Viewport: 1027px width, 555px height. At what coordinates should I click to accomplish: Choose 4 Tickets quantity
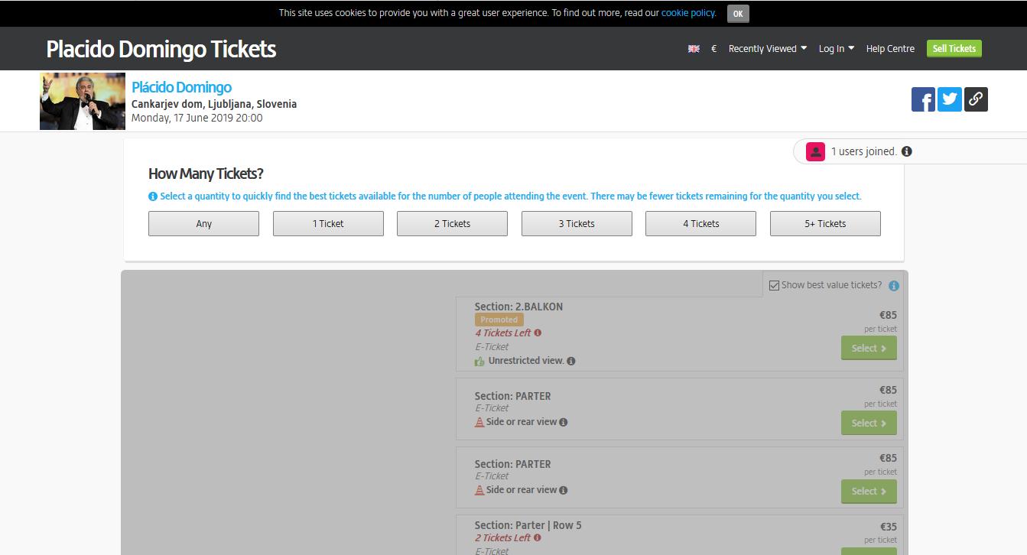click(700, 223)
